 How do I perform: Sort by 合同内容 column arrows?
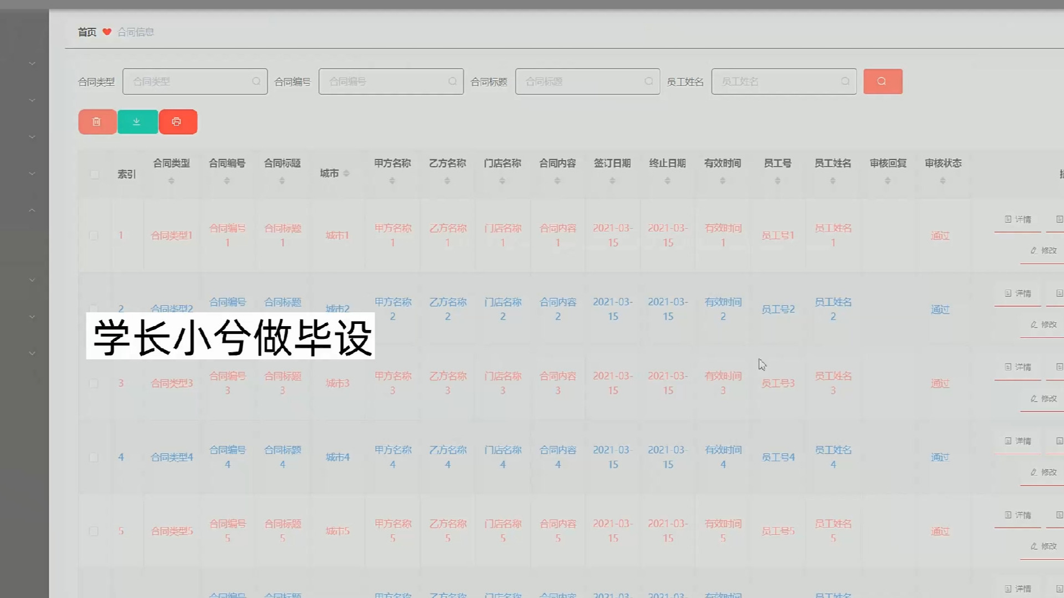pos(557,181)
